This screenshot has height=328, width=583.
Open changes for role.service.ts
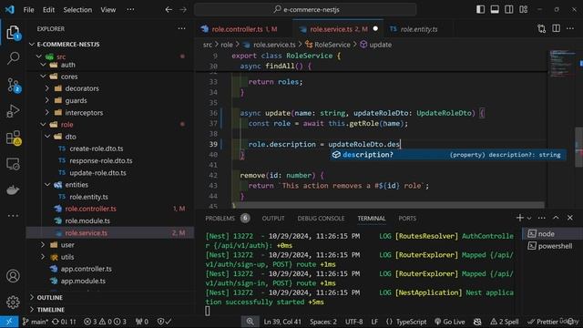(x=542, y=28)
